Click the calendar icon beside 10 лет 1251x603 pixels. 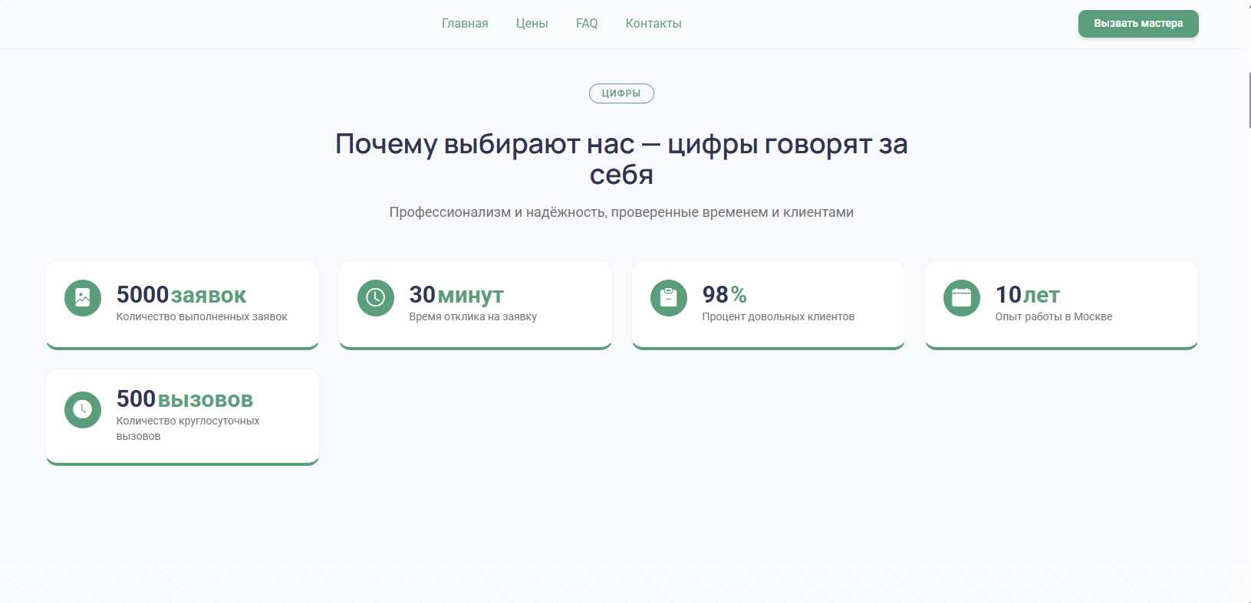click(962, 298)
